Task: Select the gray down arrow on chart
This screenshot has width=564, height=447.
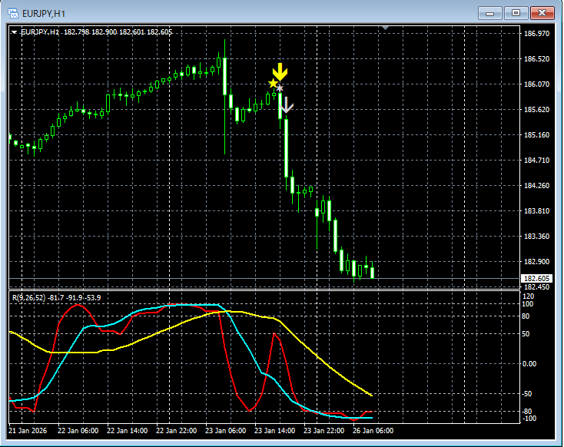Action: [x=286, y=105]
